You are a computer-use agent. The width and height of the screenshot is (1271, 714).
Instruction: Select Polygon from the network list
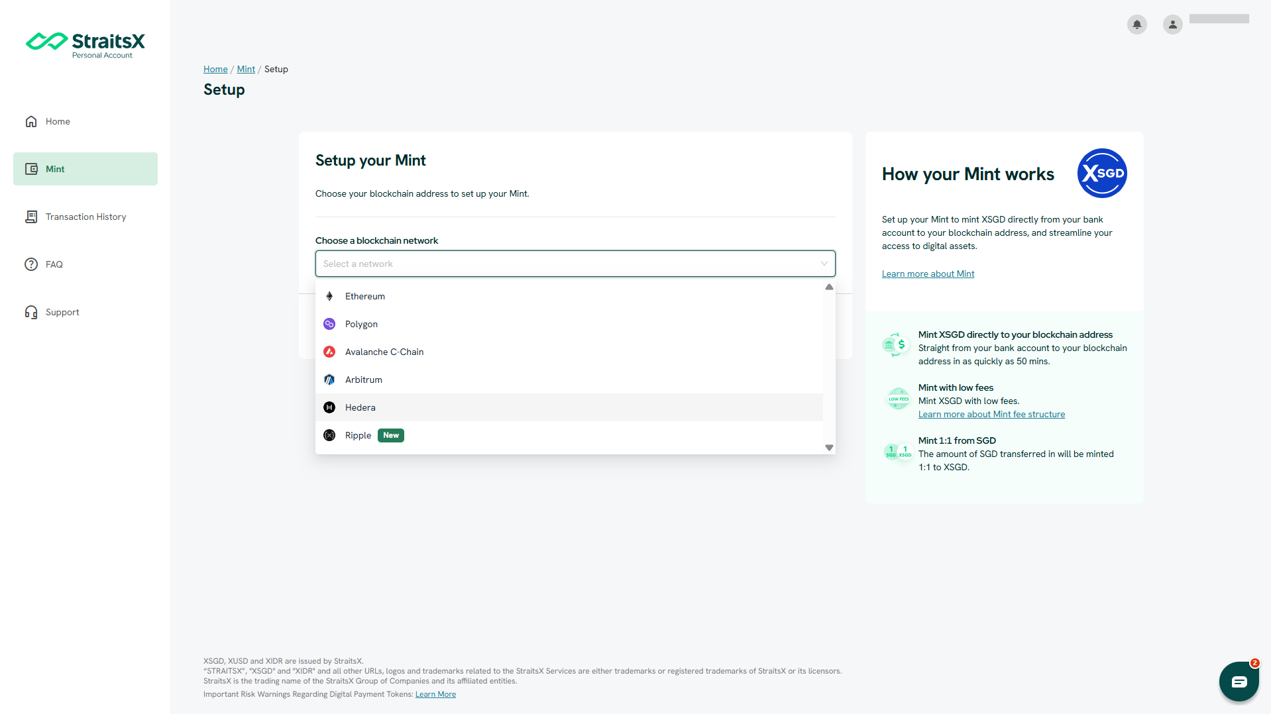click(569, 324)
